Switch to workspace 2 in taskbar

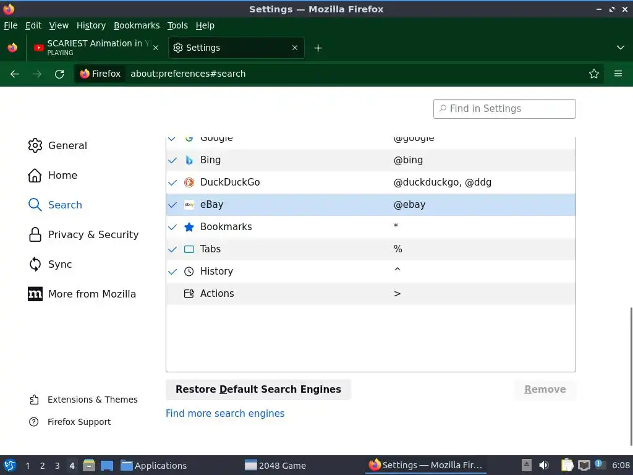43,466
